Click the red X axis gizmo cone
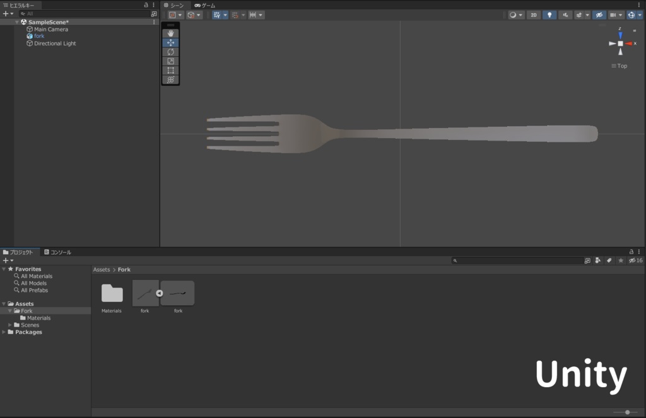 point(629,44)
